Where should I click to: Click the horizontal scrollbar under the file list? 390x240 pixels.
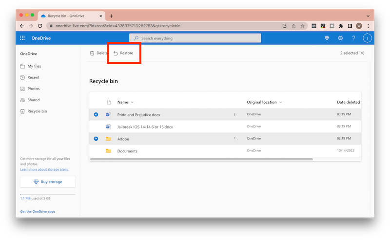(x=201, y=159)
